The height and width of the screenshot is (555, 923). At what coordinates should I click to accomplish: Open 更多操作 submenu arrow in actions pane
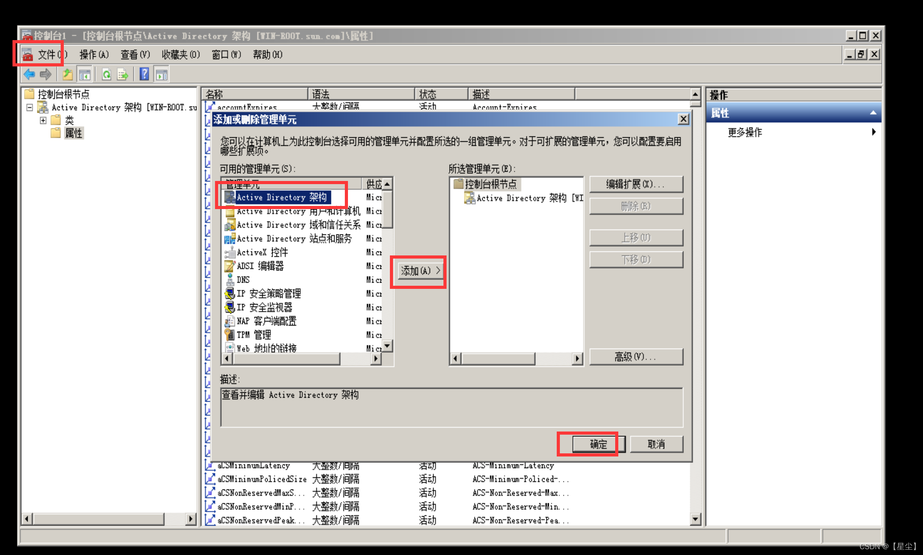pyautogui.click(x=873, y=132)
